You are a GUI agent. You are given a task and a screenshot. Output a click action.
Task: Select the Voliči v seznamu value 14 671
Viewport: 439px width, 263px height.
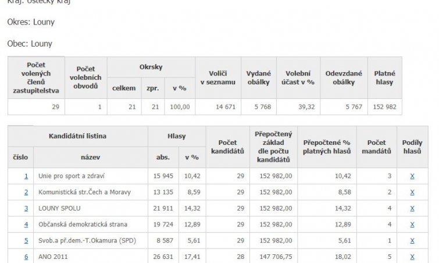coord(218,107)
